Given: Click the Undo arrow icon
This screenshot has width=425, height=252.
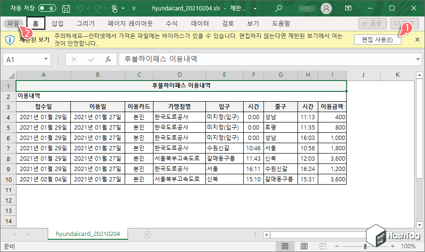Looking at the screenshot, I should click(x=80, y=8).
